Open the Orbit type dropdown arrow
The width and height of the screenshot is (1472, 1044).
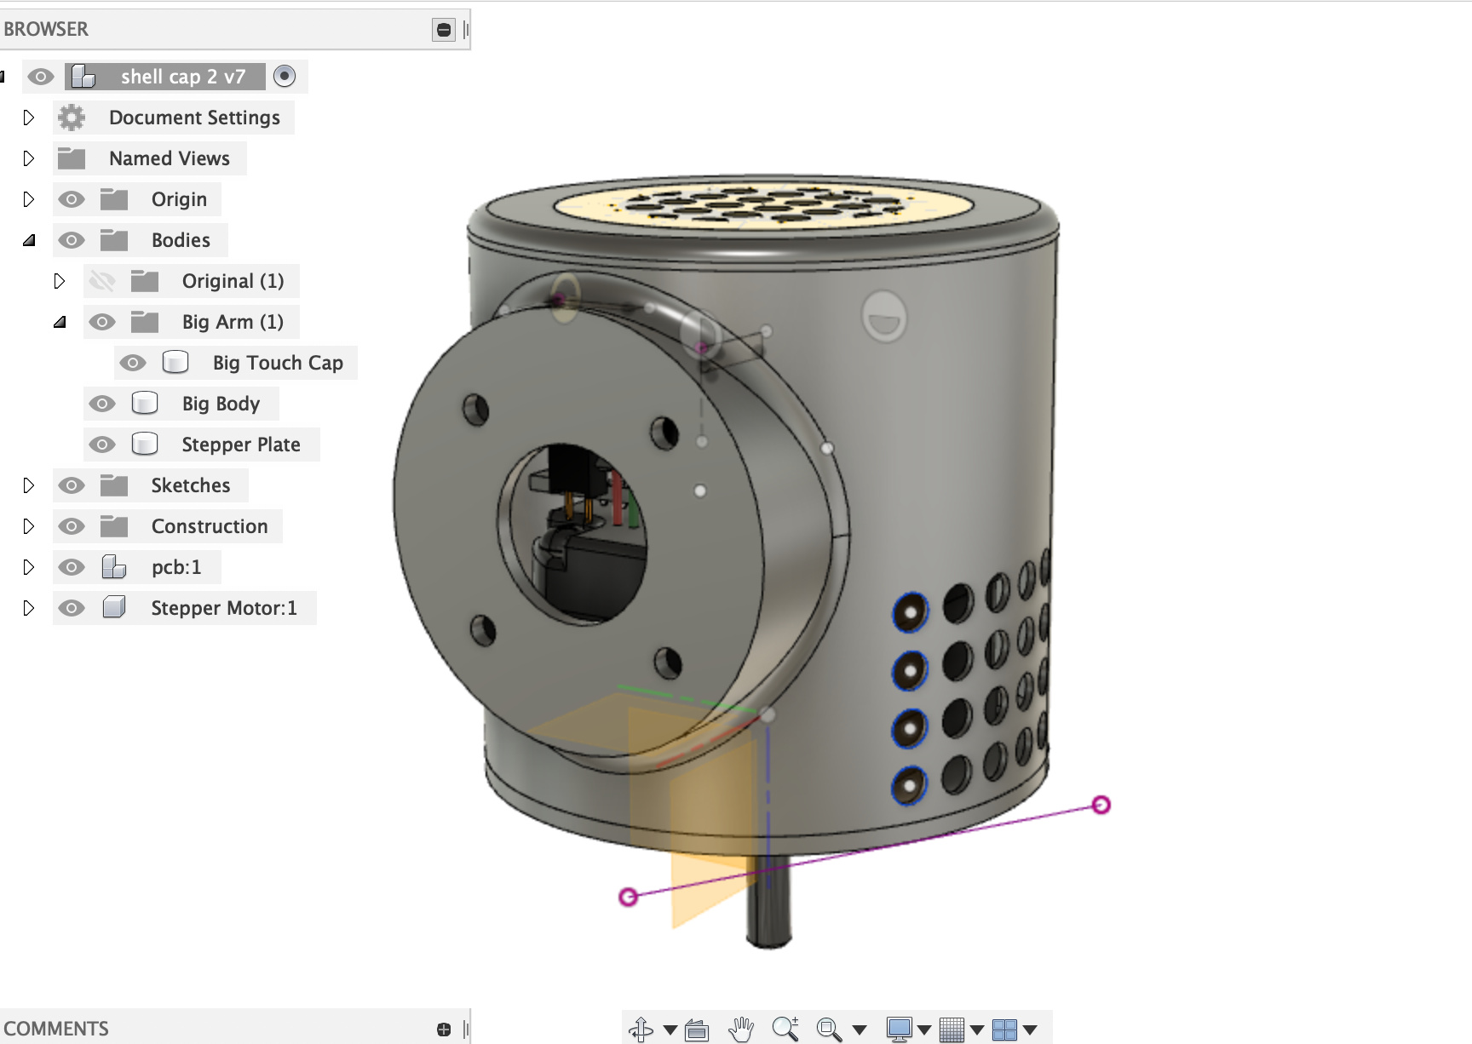[x=670, y=1030]
